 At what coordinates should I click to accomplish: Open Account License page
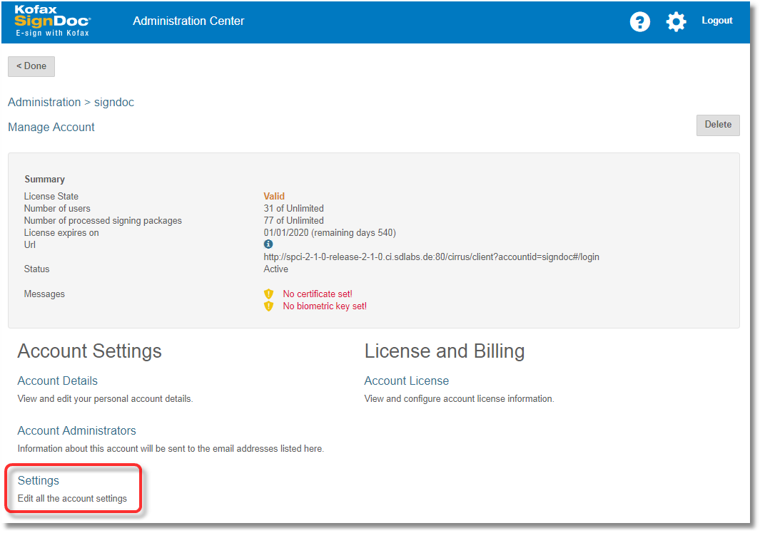pos(406,381)
